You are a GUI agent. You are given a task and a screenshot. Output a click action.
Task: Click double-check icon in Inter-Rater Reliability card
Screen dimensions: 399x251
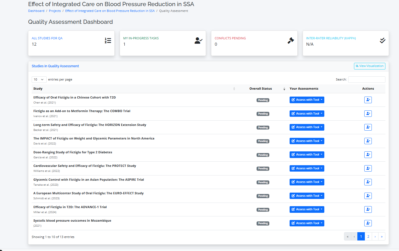click(x=382, y=41)
